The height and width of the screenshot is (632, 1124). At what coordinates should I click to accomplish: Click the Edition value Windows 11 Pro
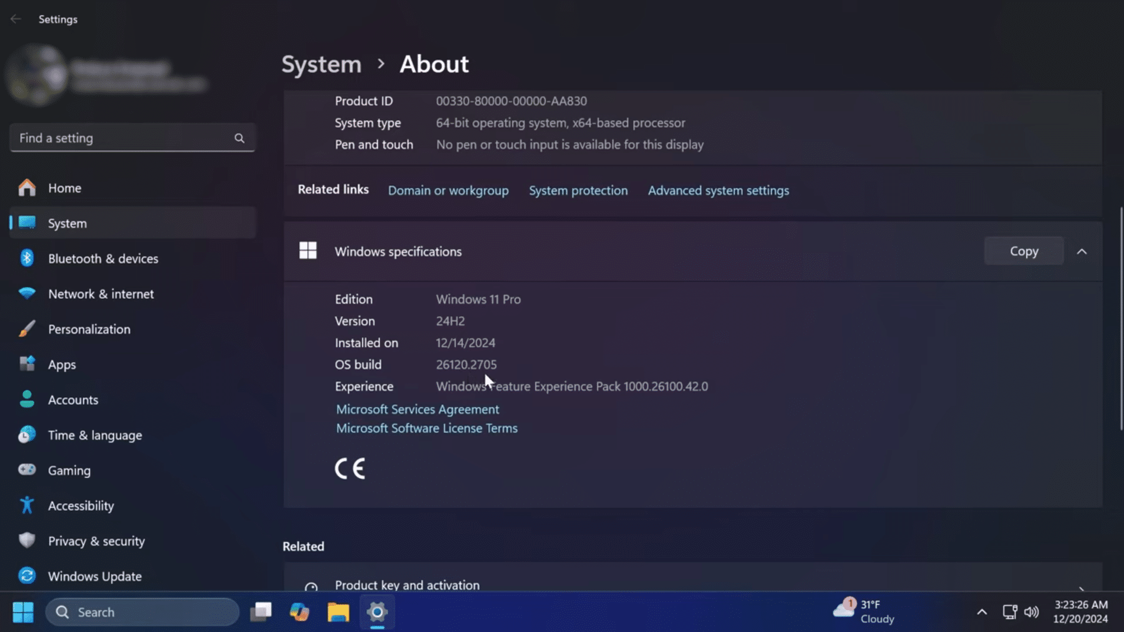pyautogui.click(x=478, y=300)
